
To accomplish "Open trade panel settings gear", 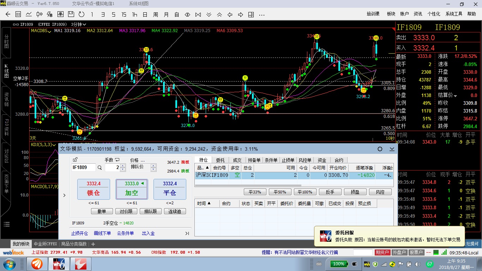I will (x=380, y=149).
